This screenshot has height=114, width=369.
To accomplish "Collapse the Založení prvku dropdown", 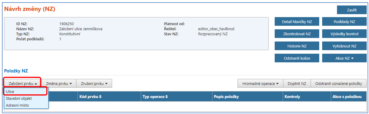I will point(22,83).
